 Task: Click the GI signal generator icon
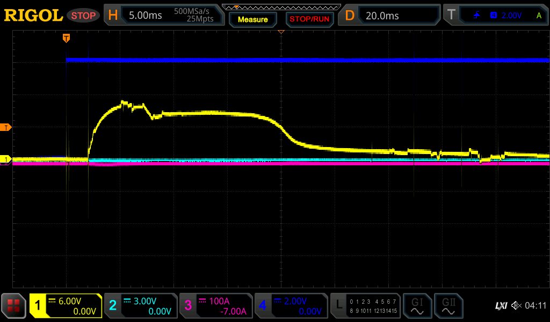(x=417, y=306)
